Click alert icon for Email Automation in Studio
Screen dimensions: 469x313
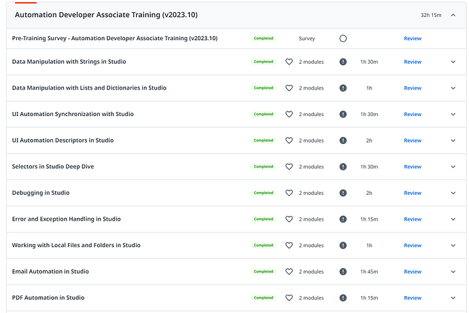(x=343, y=272)
